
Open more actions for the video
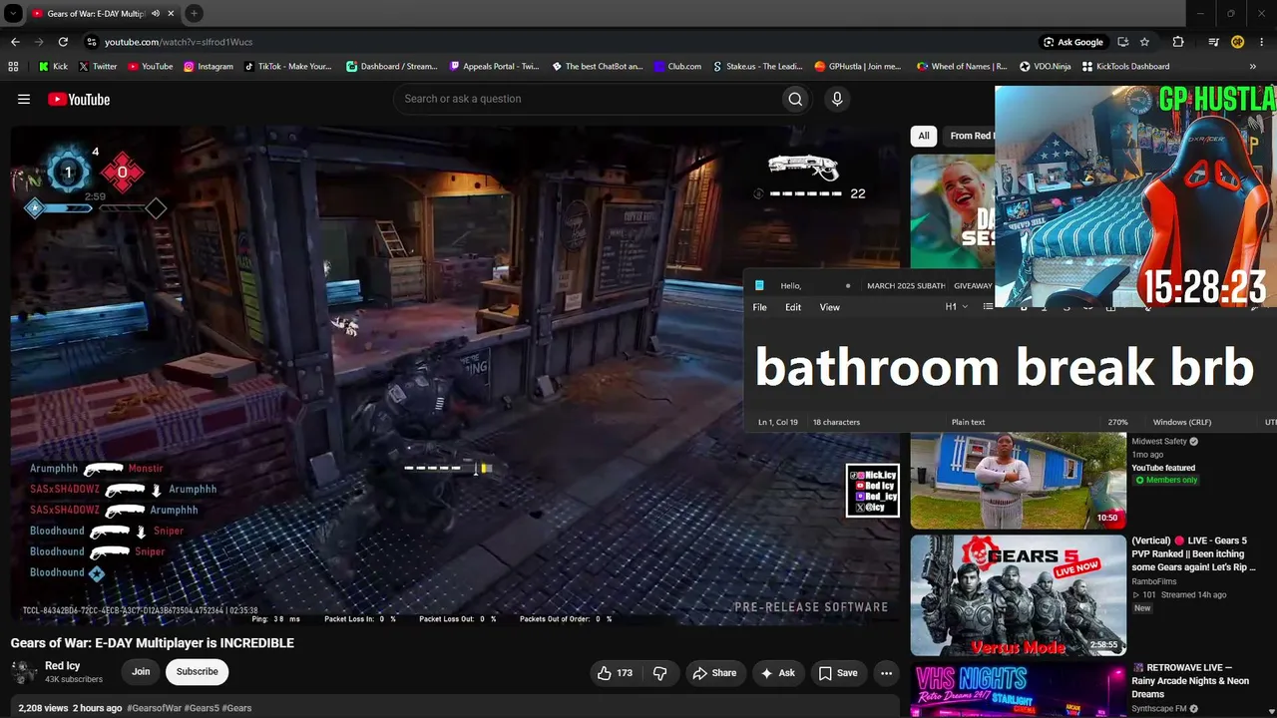tap(886, 673)
